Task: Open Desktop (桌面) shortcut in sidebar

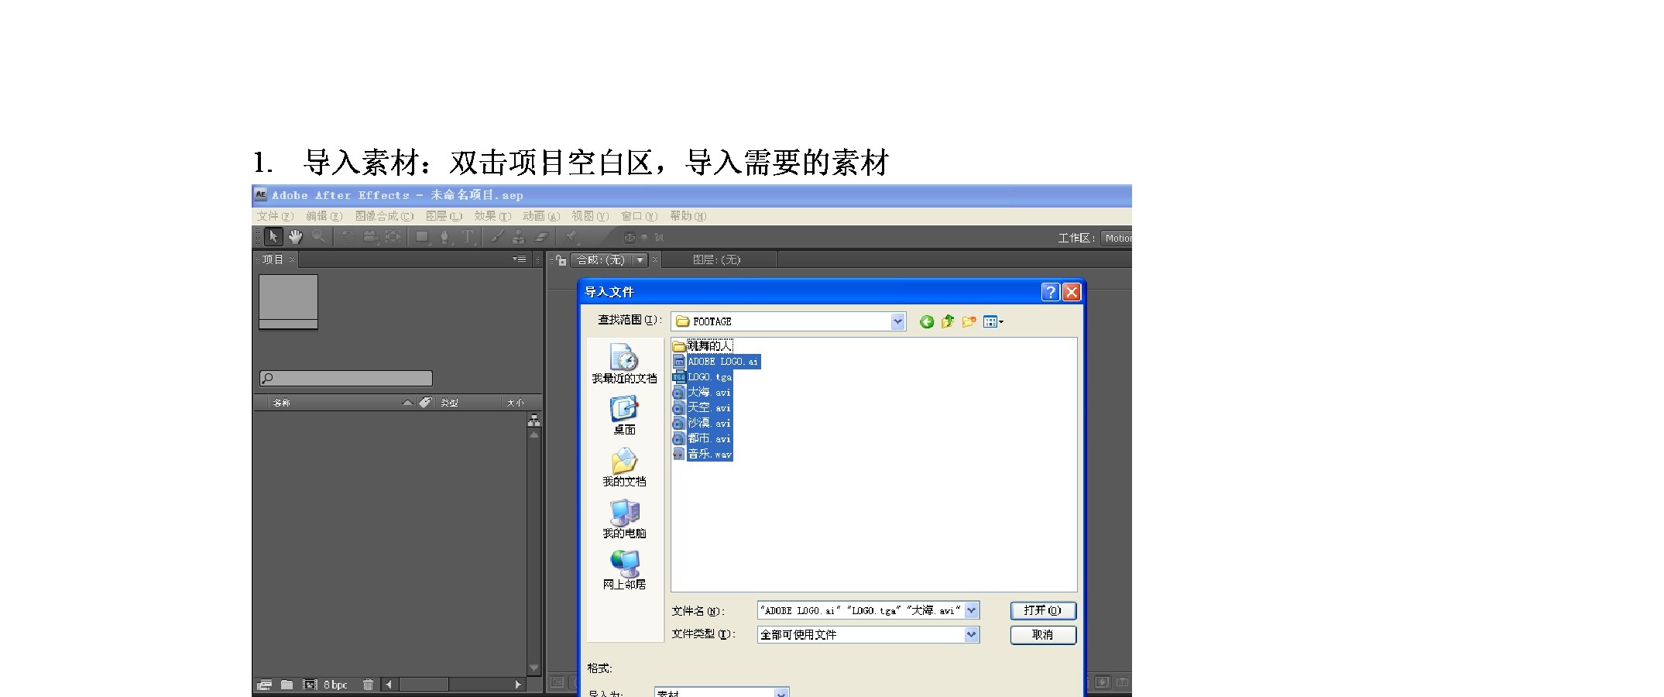Action: 624,416
